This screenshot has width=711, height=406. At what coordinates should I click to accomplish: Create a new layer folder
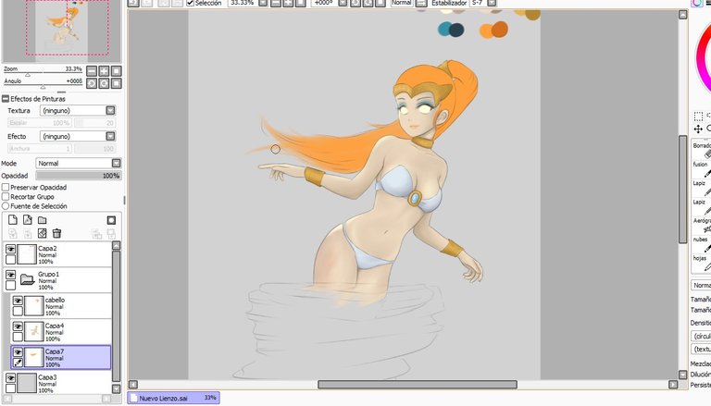[x=43, y=220]
